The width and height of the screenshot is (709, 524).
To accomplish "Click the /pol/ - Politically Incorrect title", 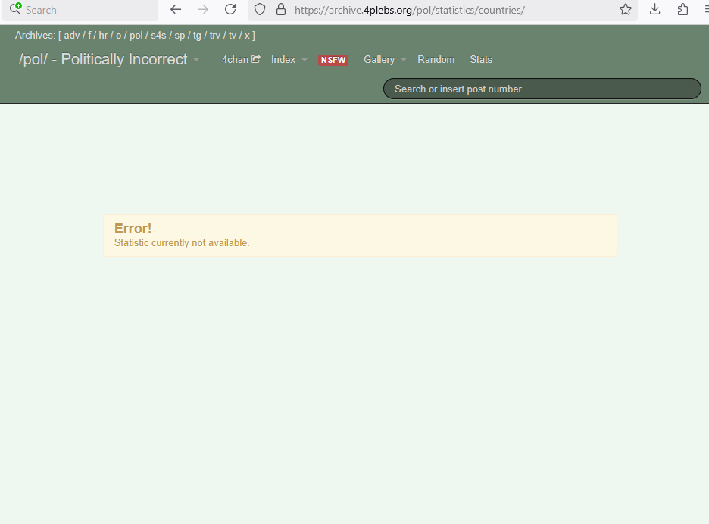I will point(103,59).
